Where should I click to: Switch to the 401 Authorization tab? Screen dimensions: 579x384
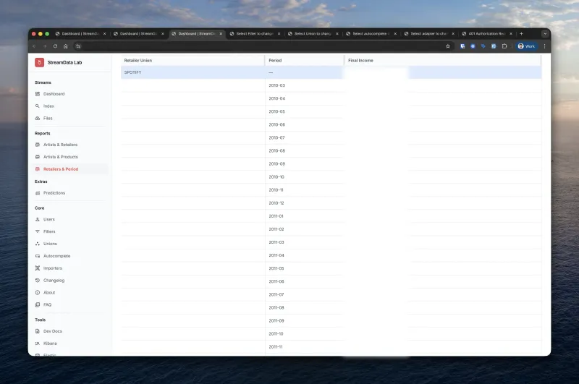[x=487, y=33]
